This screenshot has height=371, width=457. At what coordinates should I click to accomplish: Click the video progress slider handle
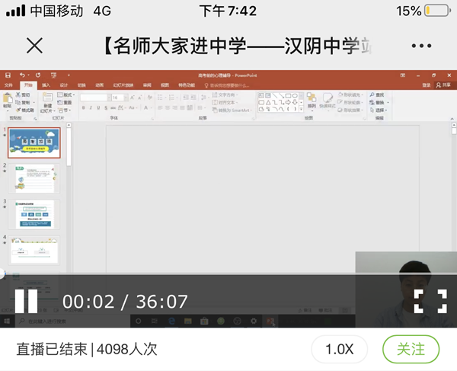point(2,274)
